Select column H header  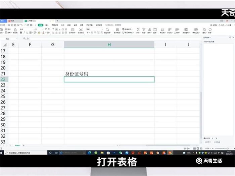tap(109, 45)
